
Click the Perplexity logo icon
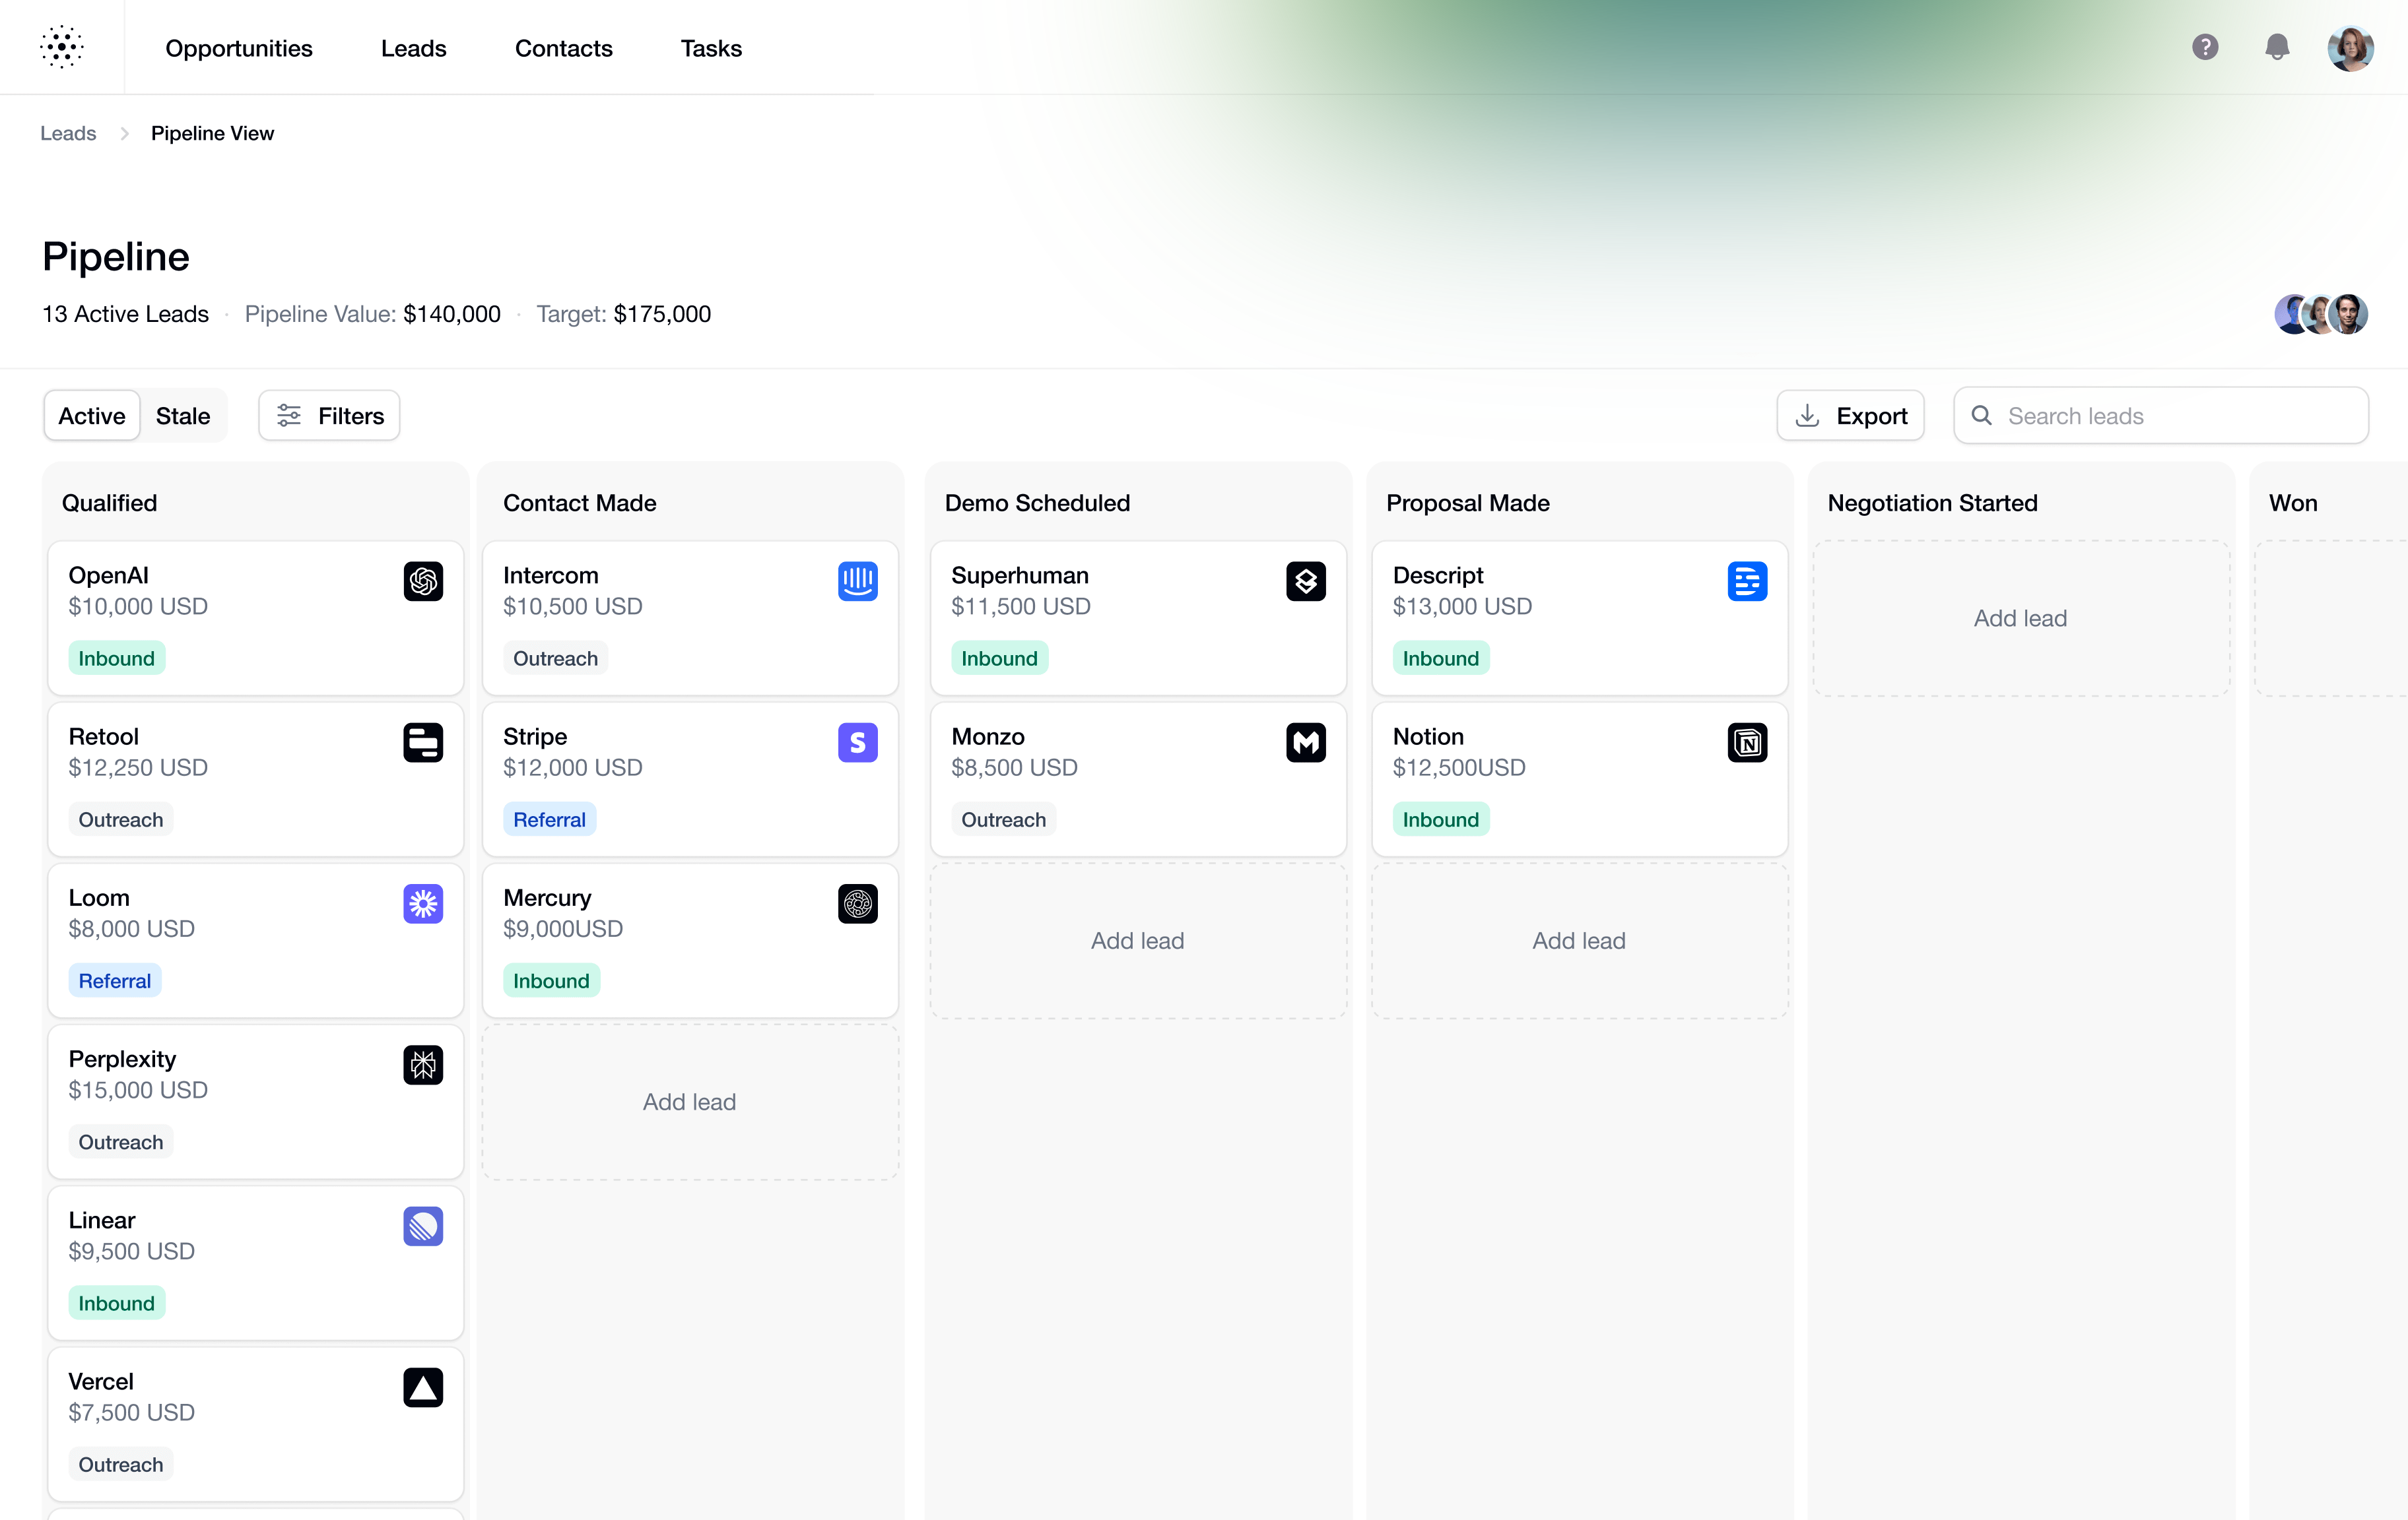(423, 1064)
